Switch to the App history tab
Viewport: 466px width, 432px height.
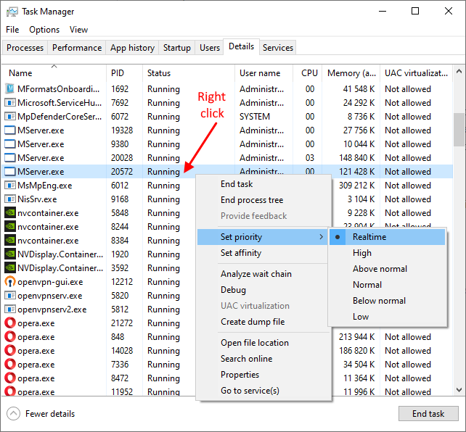click(132, 48)
